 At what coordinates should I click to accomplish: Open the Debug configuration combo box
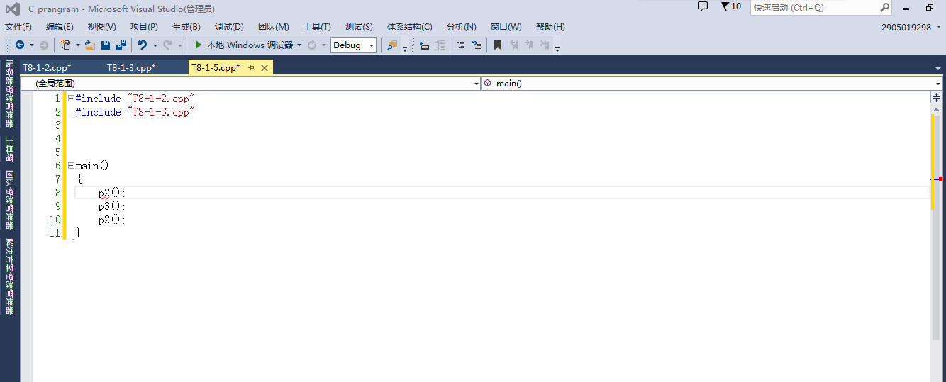(x=353, y=45)
